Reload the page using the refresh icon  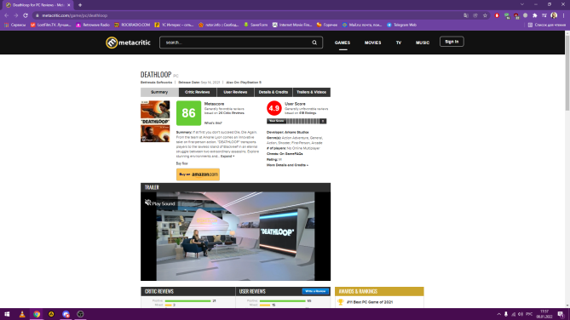[x=26, y=15]
